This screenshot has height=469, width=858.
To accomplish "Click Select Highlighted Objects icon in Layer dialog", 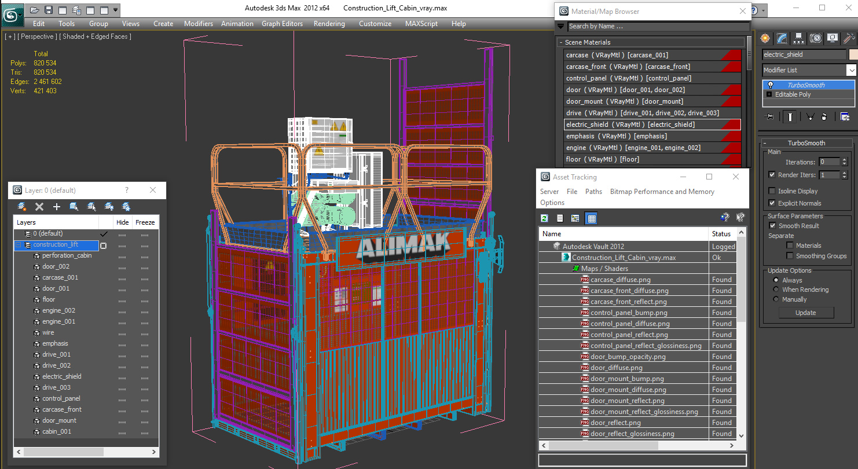I will [74, 207].
